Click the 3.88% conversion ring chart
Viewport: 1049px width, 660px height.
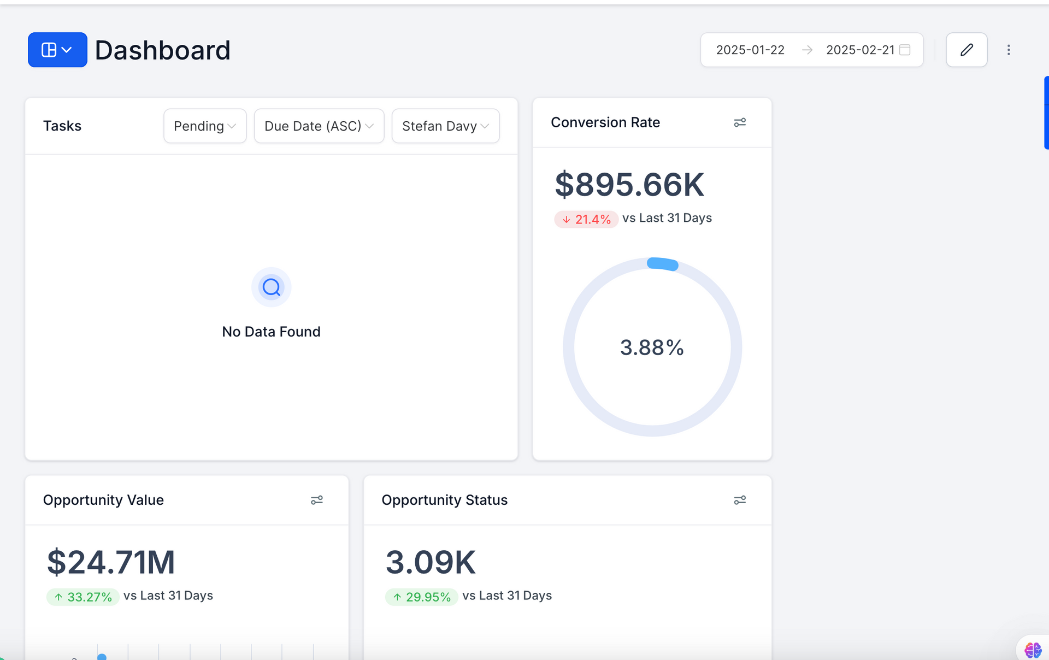click(x=652, y=347)
